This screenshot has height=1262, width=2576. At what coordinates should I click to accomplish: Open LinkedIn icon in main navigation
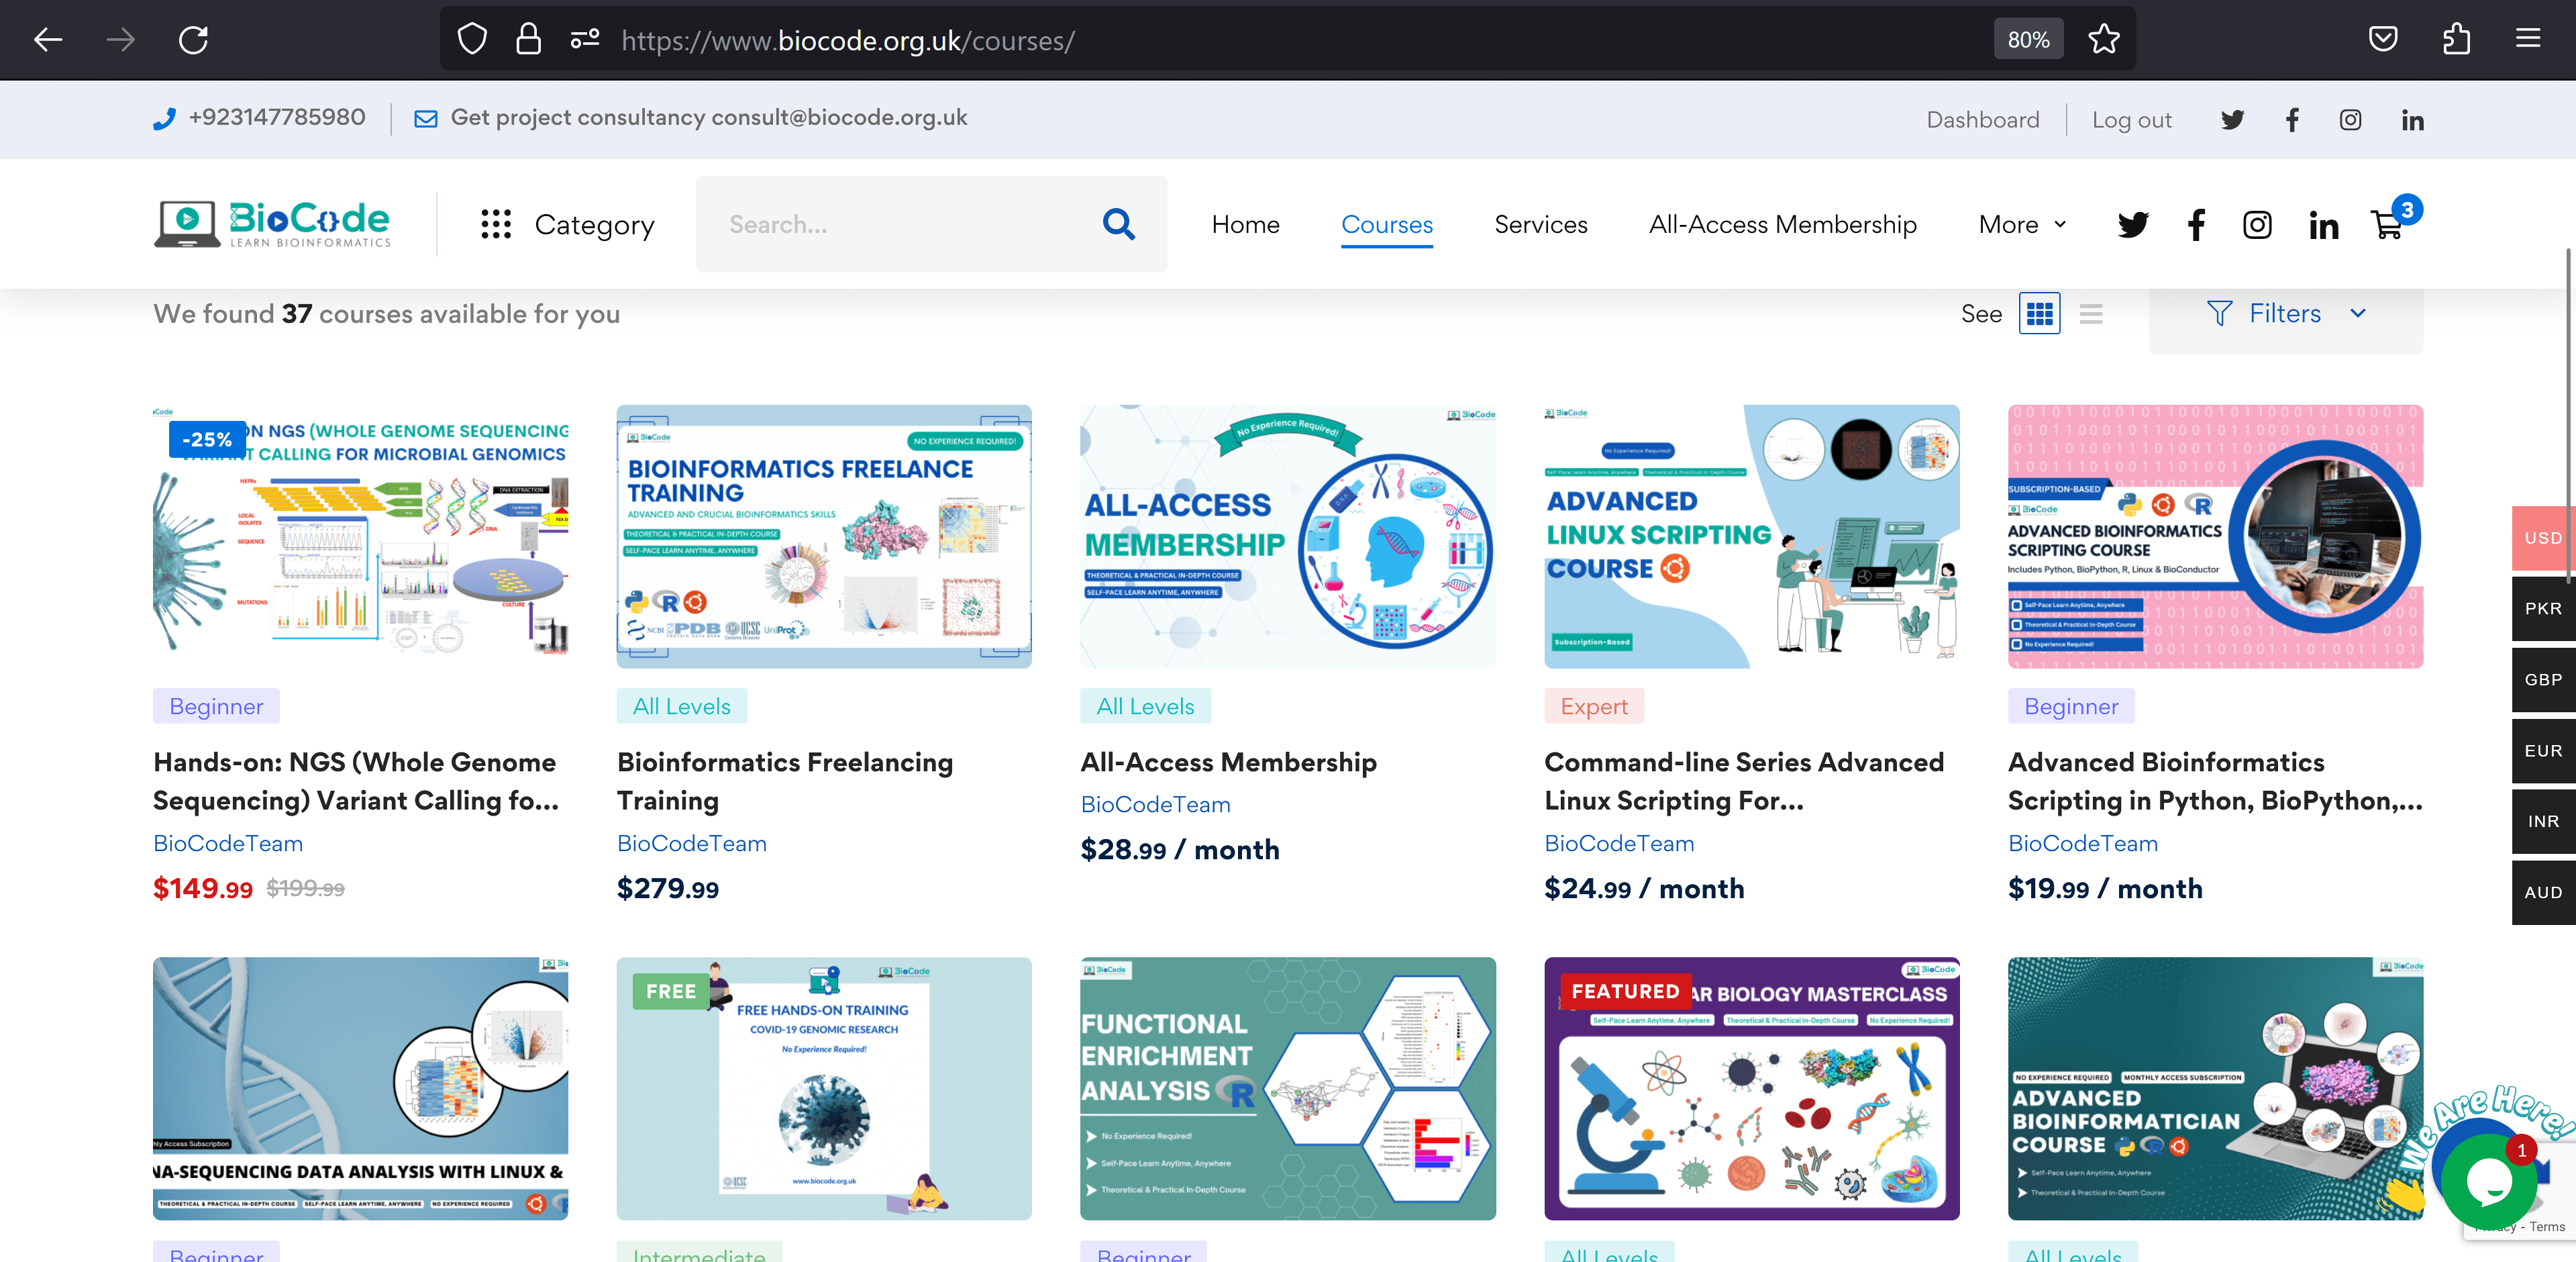pos(2324,225)
